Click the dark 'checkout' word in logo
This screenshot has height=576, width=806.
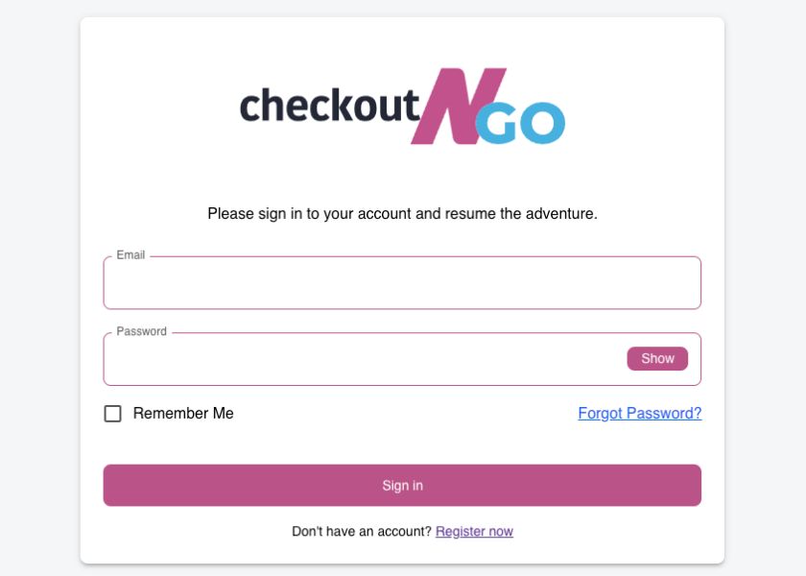pos(329,106)
